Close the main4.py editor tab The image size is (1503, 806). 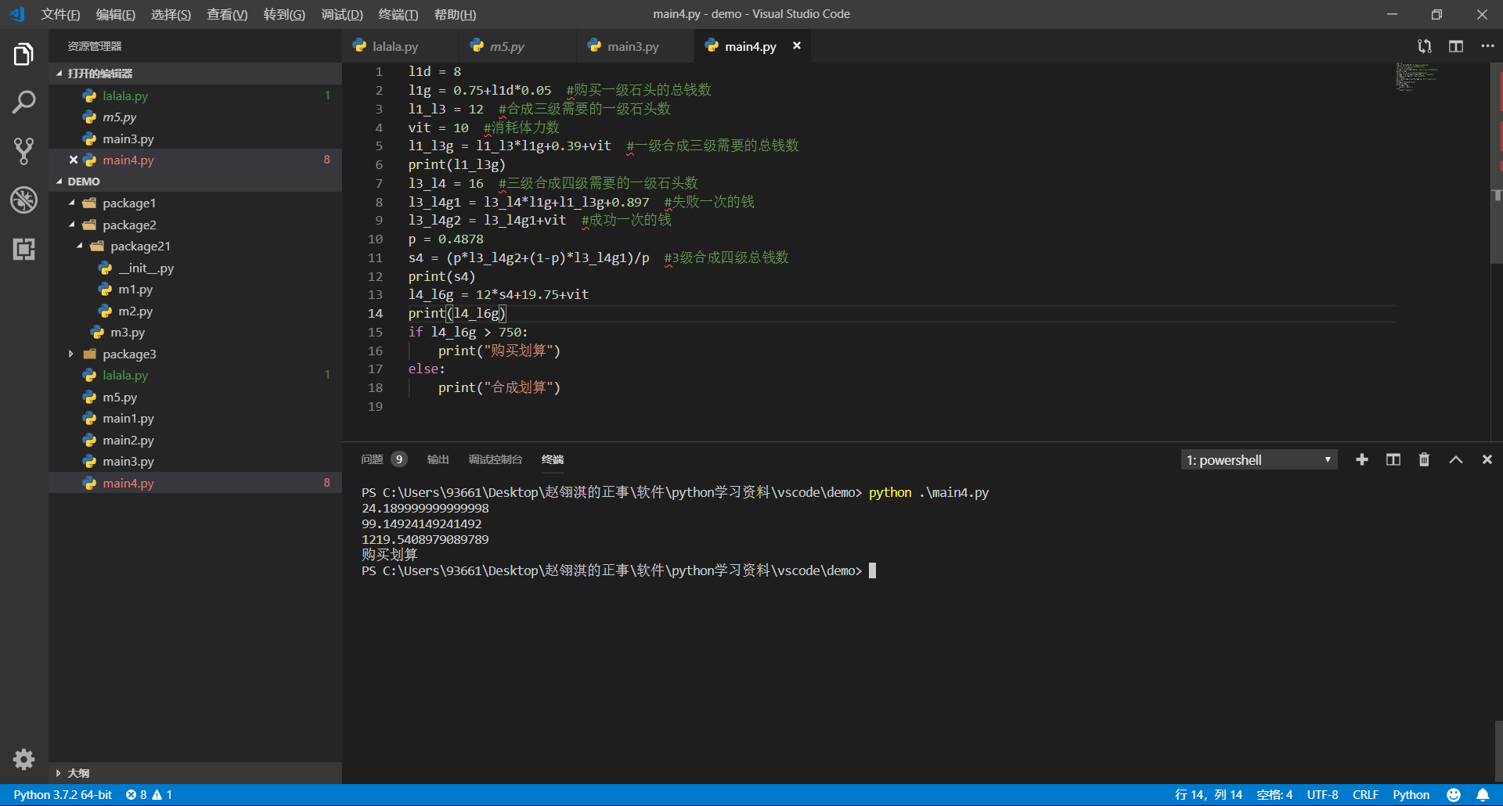click(x=797, y=45)
